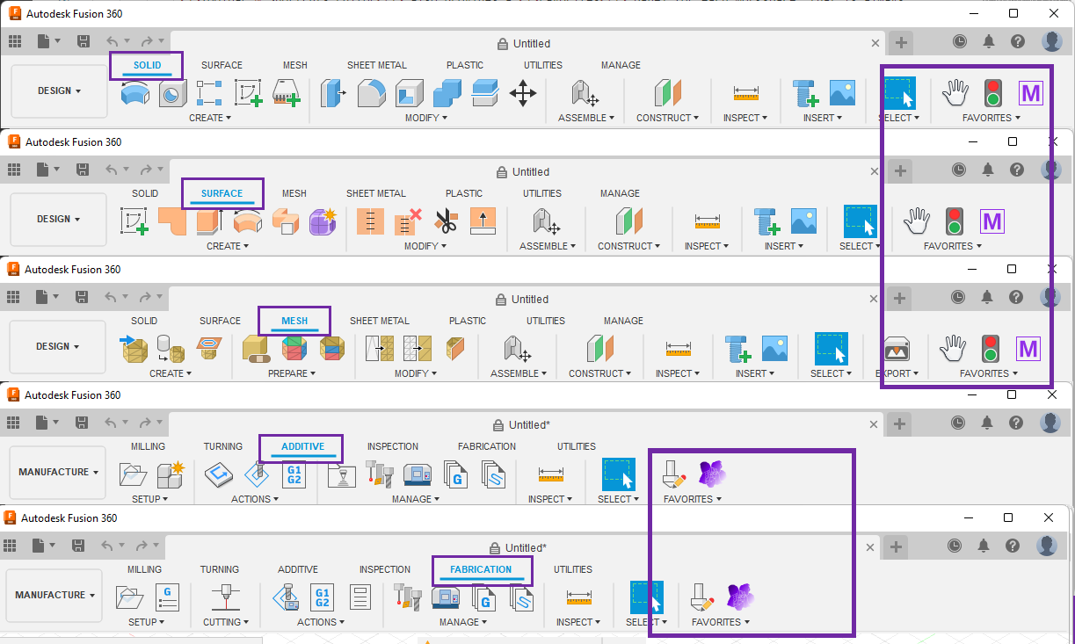
Task: Open the CUTTING dropdown in FABRICATION window
Action: click(x=226, y=622)
